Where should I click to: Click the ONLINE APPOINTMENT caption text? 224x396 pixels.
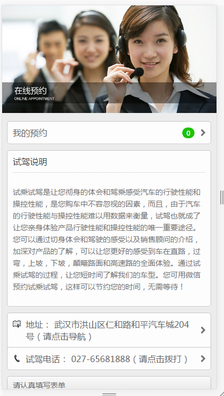34,99
